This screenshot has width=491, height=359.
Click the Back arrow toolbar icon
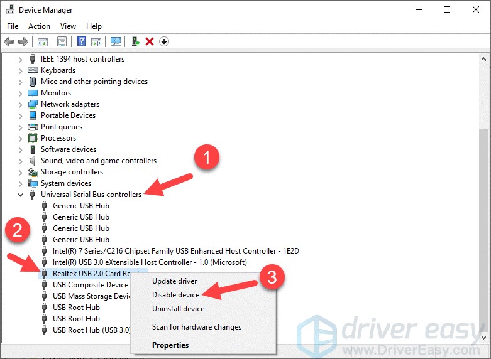9,41
